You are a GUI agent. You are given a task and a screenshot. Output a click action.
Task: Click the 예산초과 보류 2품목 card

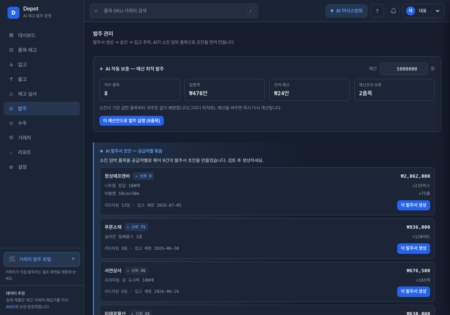[394, 90]
